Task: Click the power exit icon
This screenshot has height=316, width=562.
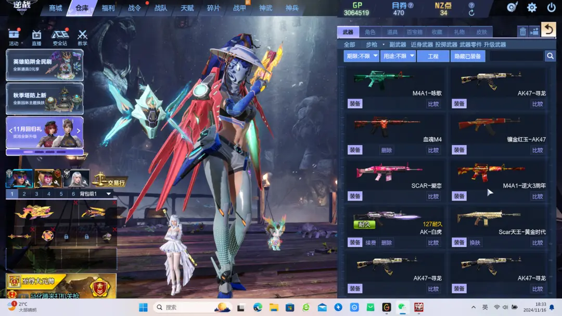Action: pyautogui.click(x=551, y=7)
